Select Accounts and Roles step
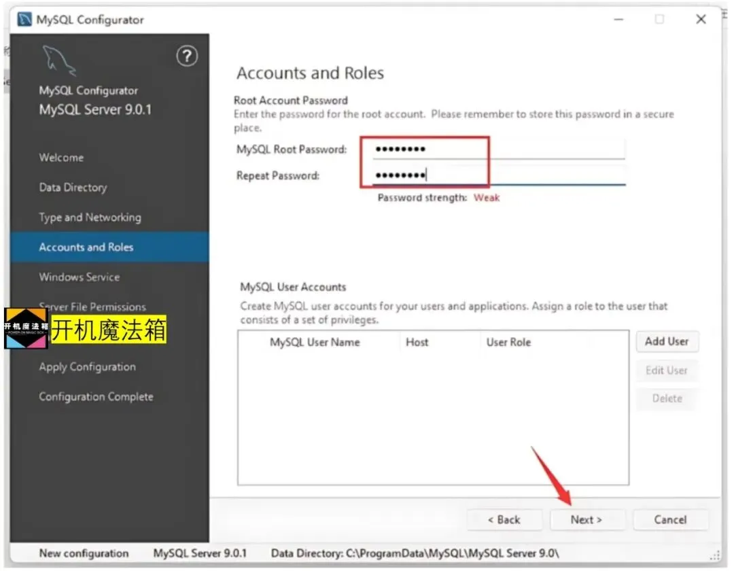The height and width of the screenshot is (571, 734). coord(109,247)
